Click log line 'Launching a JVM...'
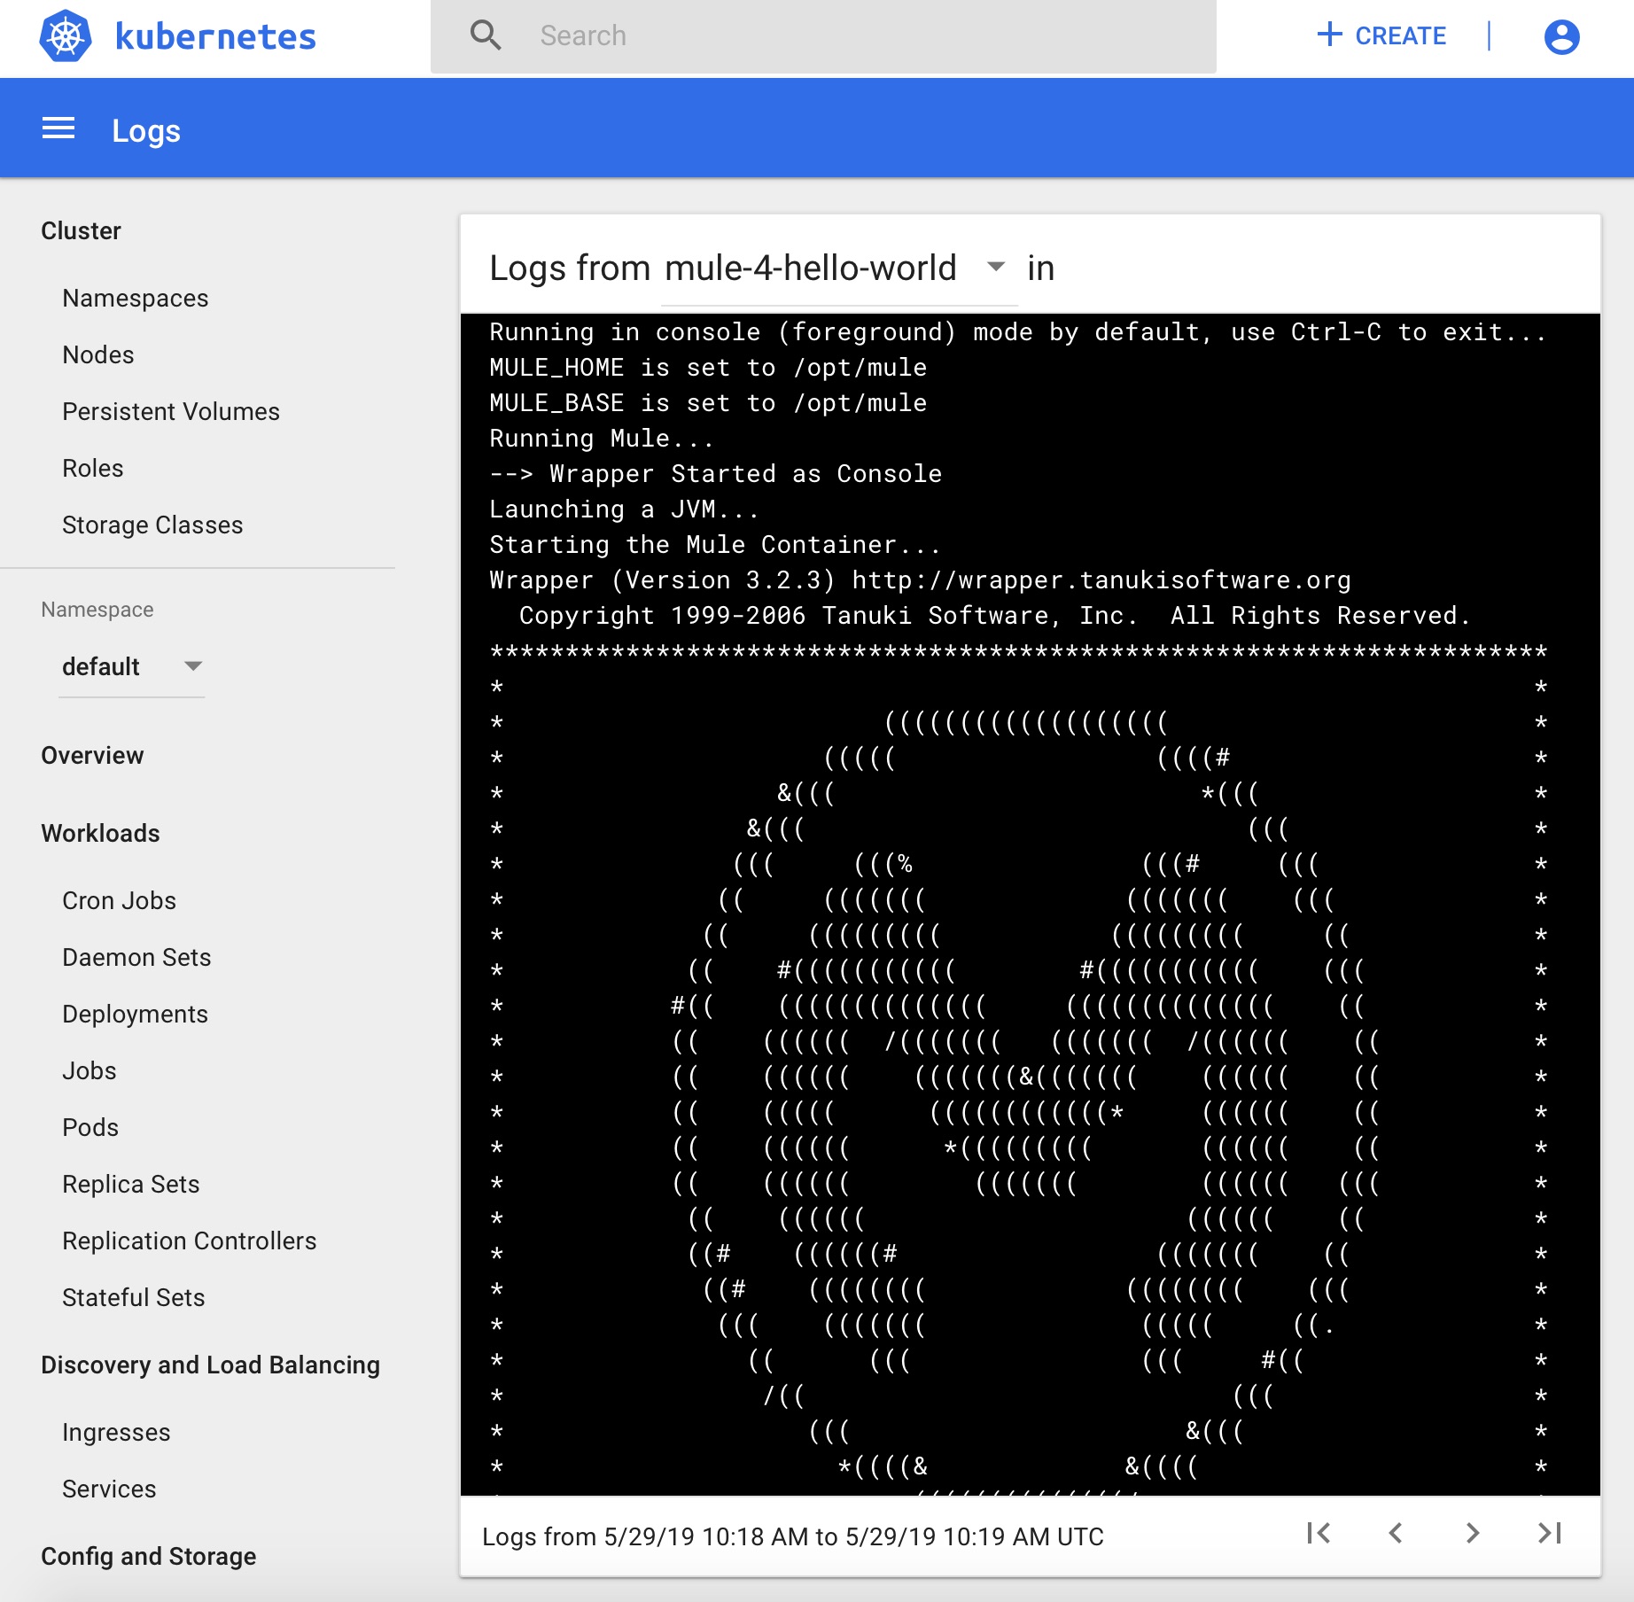 click(x=625, y=509)
